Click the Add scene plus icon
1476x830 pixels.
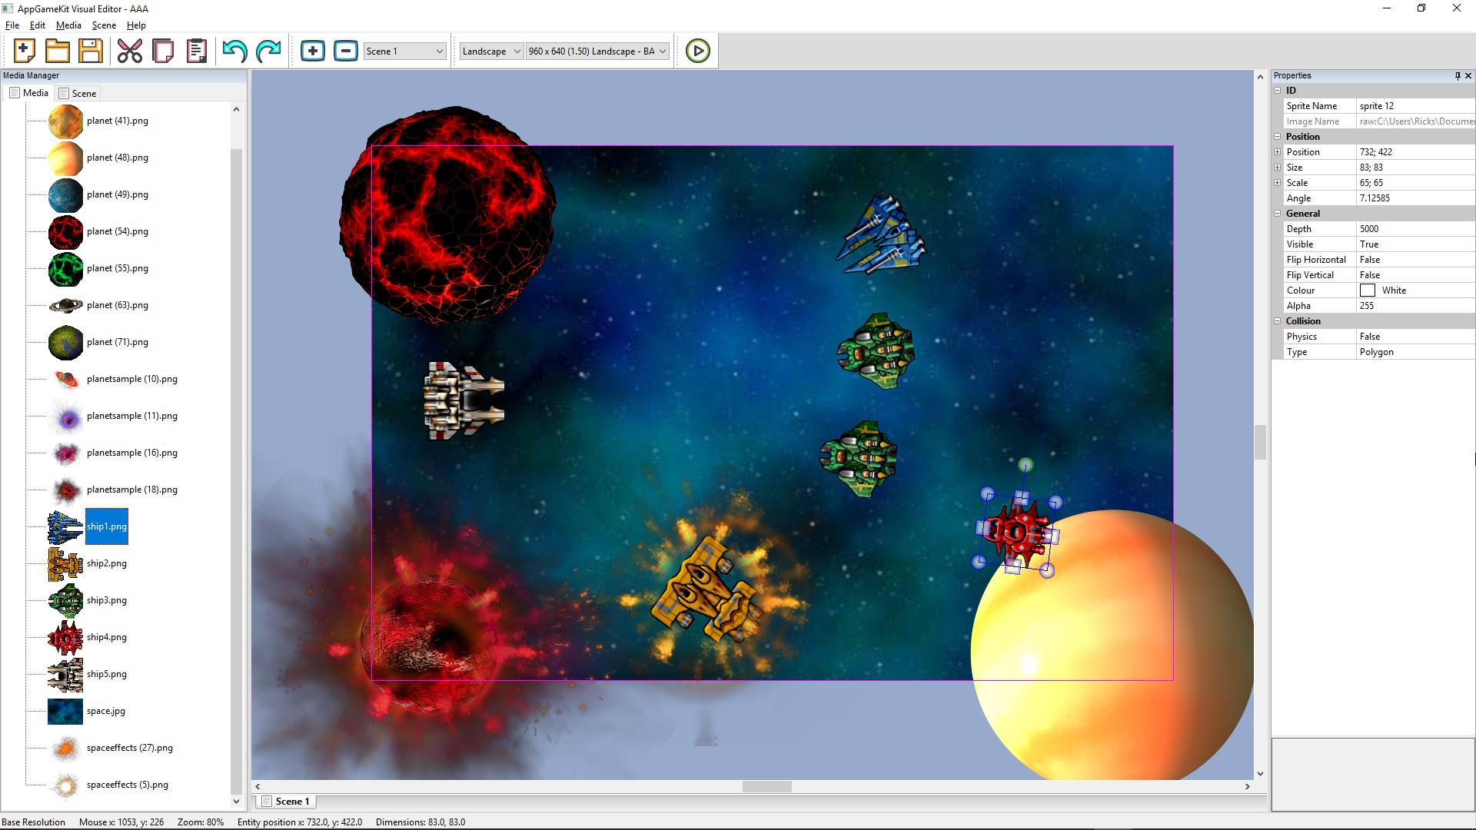312,51
